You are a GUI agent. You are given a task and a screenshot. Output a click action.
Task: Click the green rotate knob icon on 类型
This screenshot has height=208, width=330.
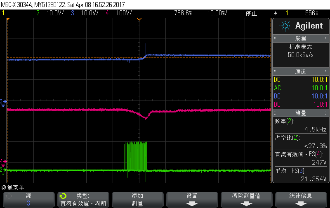pos(63,196)
